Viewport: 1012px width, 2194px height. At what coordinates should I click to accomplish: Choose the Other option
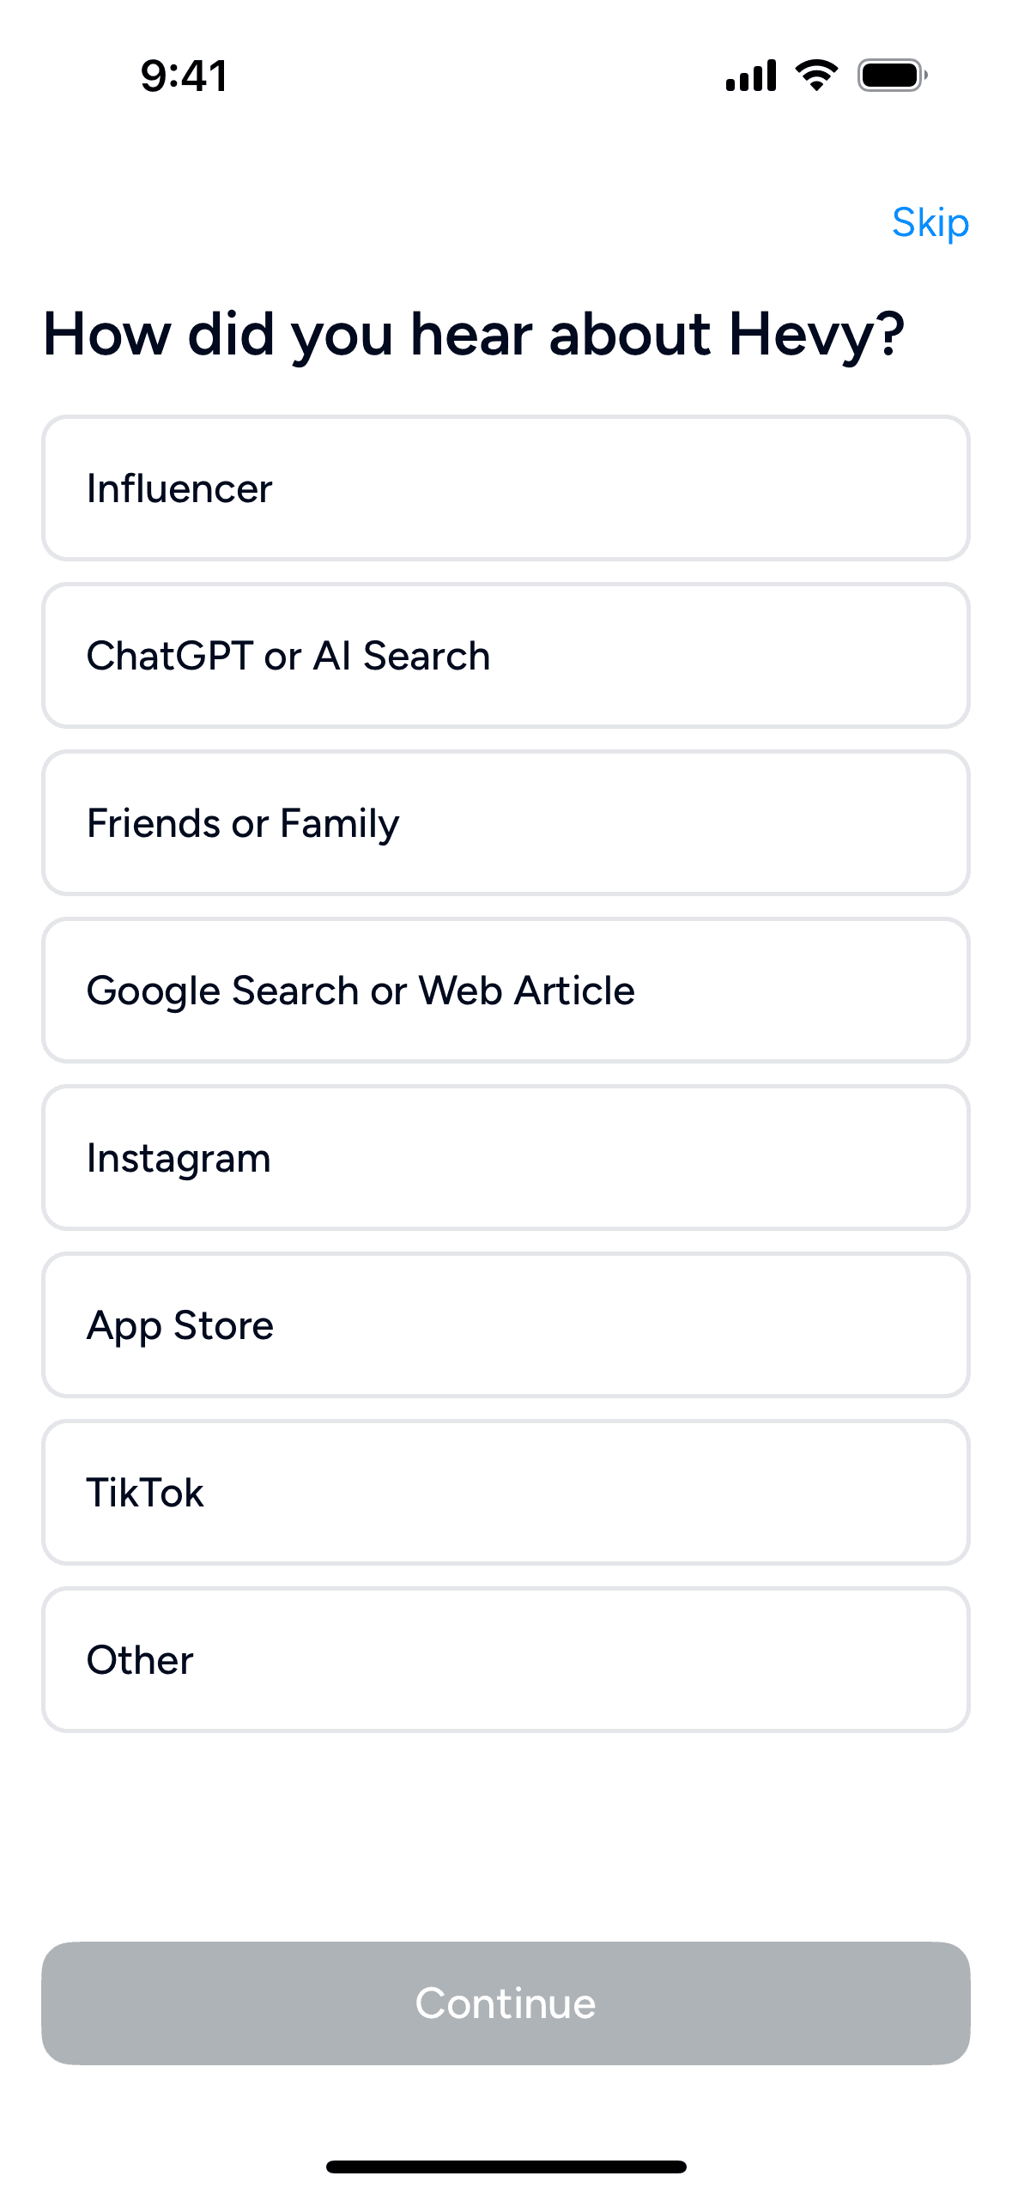(506, 1660)
